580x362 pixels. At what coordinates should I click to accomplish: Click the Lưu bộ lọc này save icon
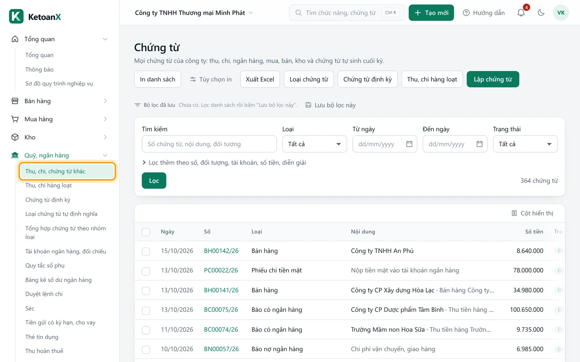(308, 105)
